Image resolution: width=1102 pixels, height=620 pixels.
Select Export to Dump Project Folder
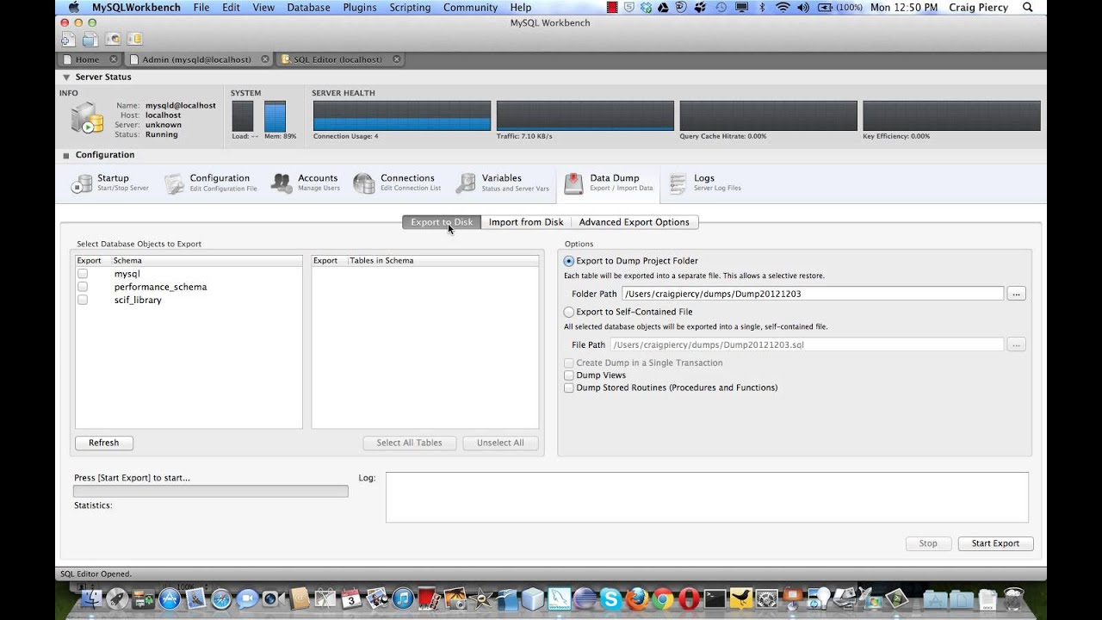click(569, 261)
